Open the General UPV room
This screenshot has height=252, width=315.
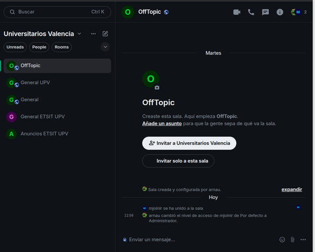click(57, 82)
